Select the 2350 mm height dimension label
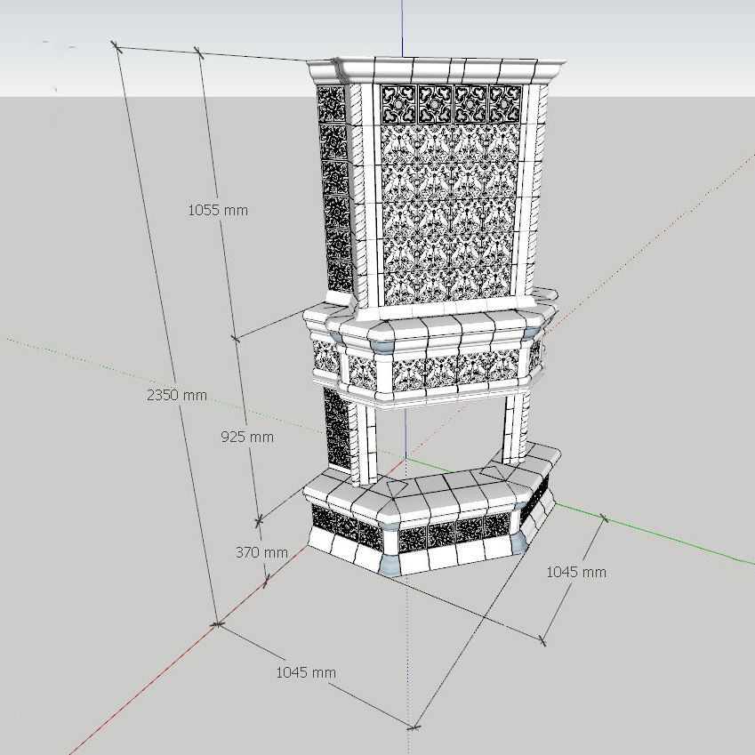This screenshot has height=755, width=755. pyautogui.click(x=177, y=395)
